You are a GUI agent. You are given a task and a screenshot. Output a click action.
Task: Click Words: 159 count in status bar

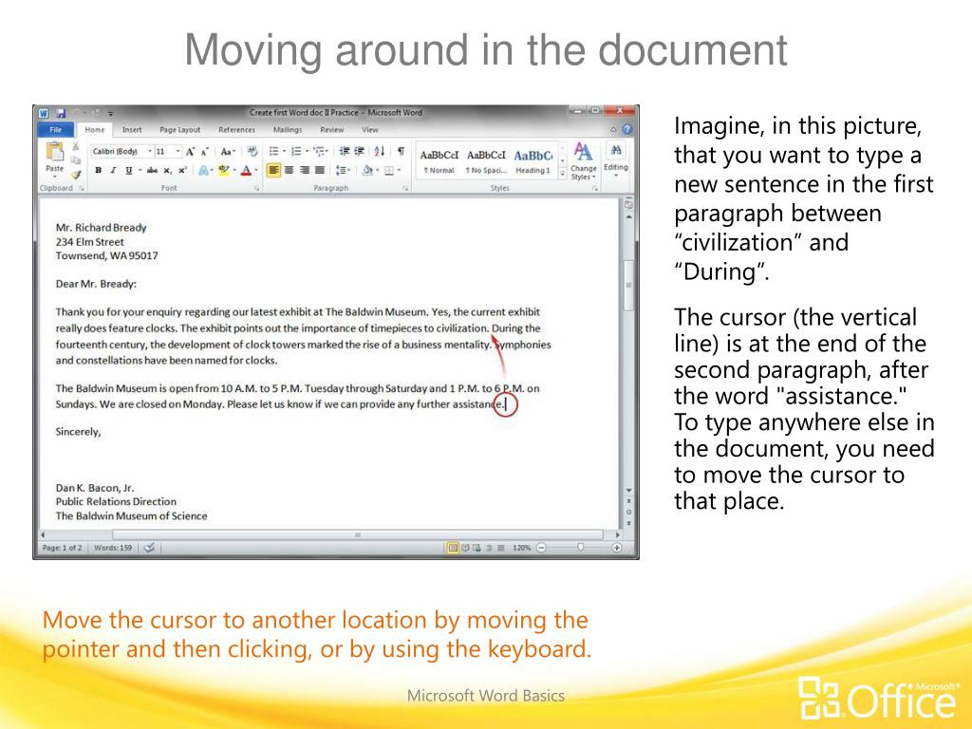pos(113,548)
